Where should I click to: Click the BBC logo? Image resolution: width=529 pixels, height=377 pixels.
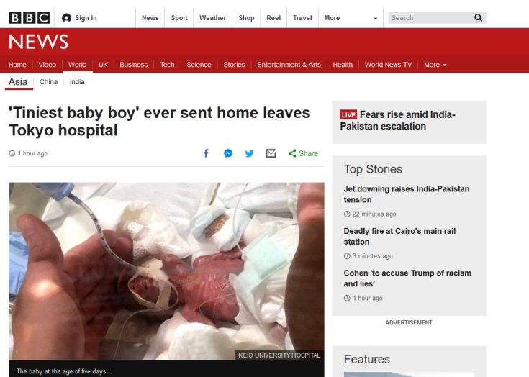coord(30,17)
